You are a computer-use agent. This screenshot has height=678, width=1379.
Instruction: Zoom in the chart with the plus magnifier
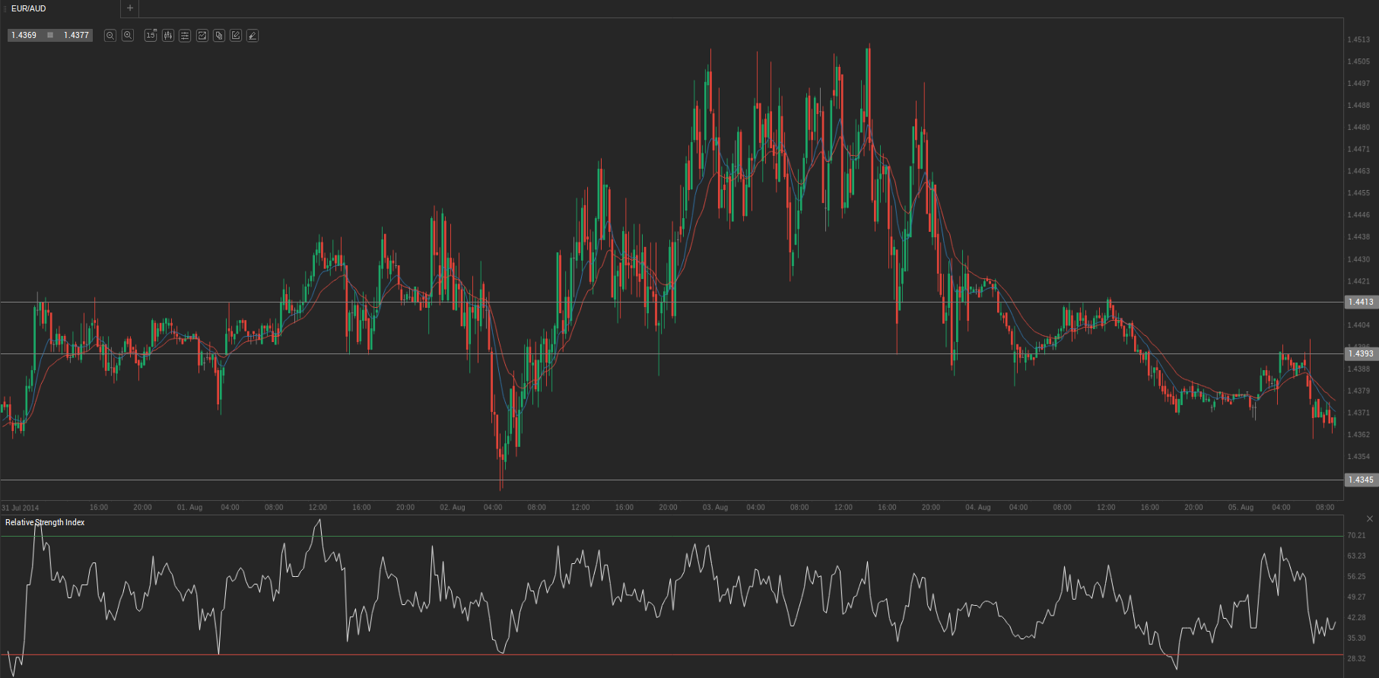point(128,36)
